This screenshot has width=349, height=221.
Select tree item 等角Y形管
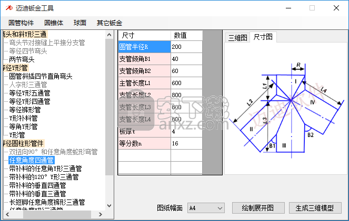[23, 127]
